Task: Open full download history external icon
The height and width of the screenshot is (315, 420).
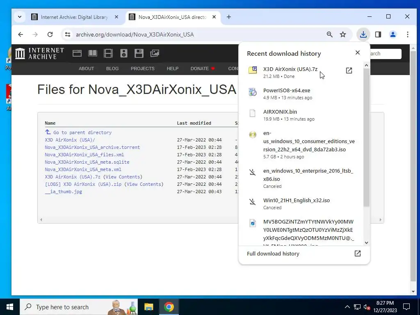Action: pyautogui.click(x=358, y=253)
